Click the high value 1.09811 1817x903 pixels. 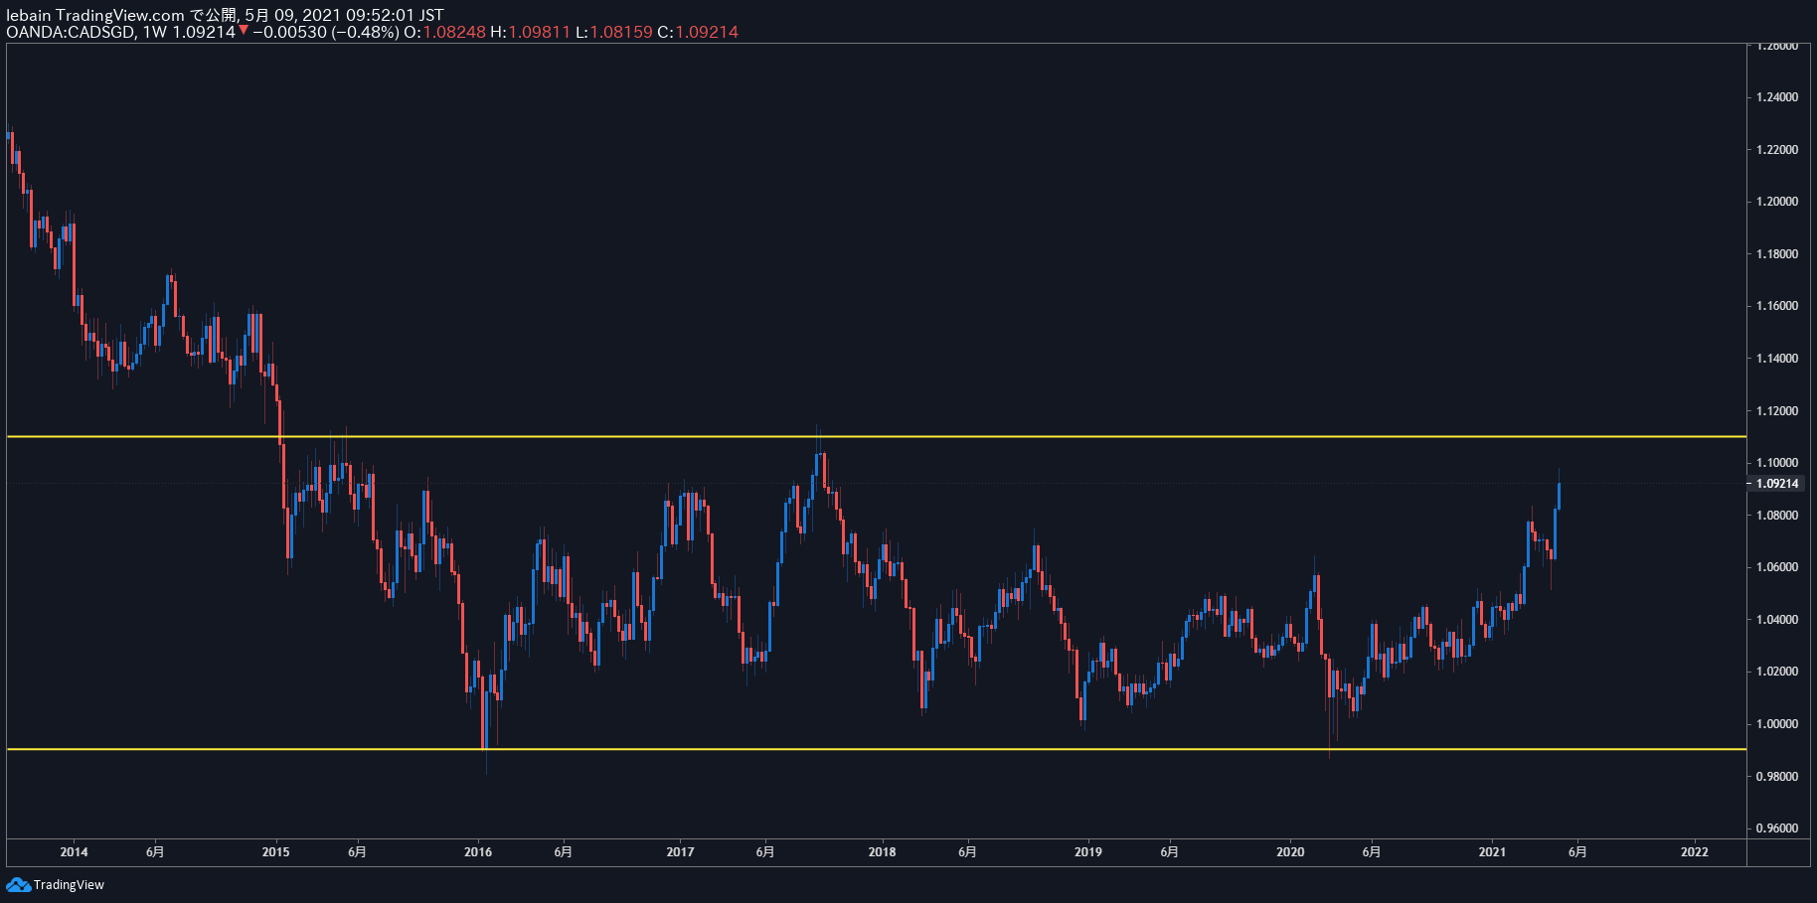pos(539,32)
